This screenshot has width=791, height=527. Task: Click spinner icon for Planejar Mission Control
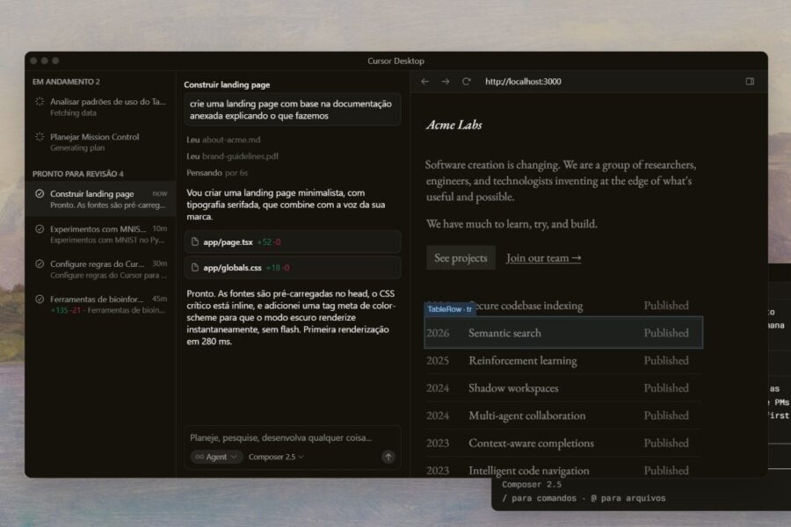(x=40, y=137)
